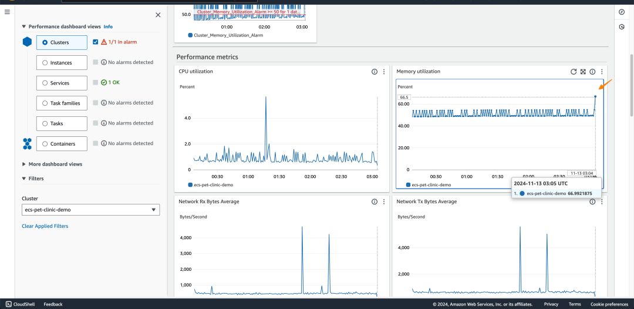Select the Services dashboard view
Screen dimensions: 634x309
(x=62, y=83)
